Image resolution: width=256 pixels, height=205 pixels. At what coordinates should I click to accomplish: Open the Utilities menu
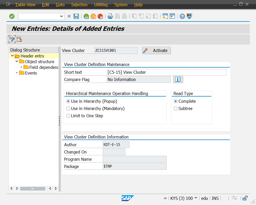(x=101, y=5)
